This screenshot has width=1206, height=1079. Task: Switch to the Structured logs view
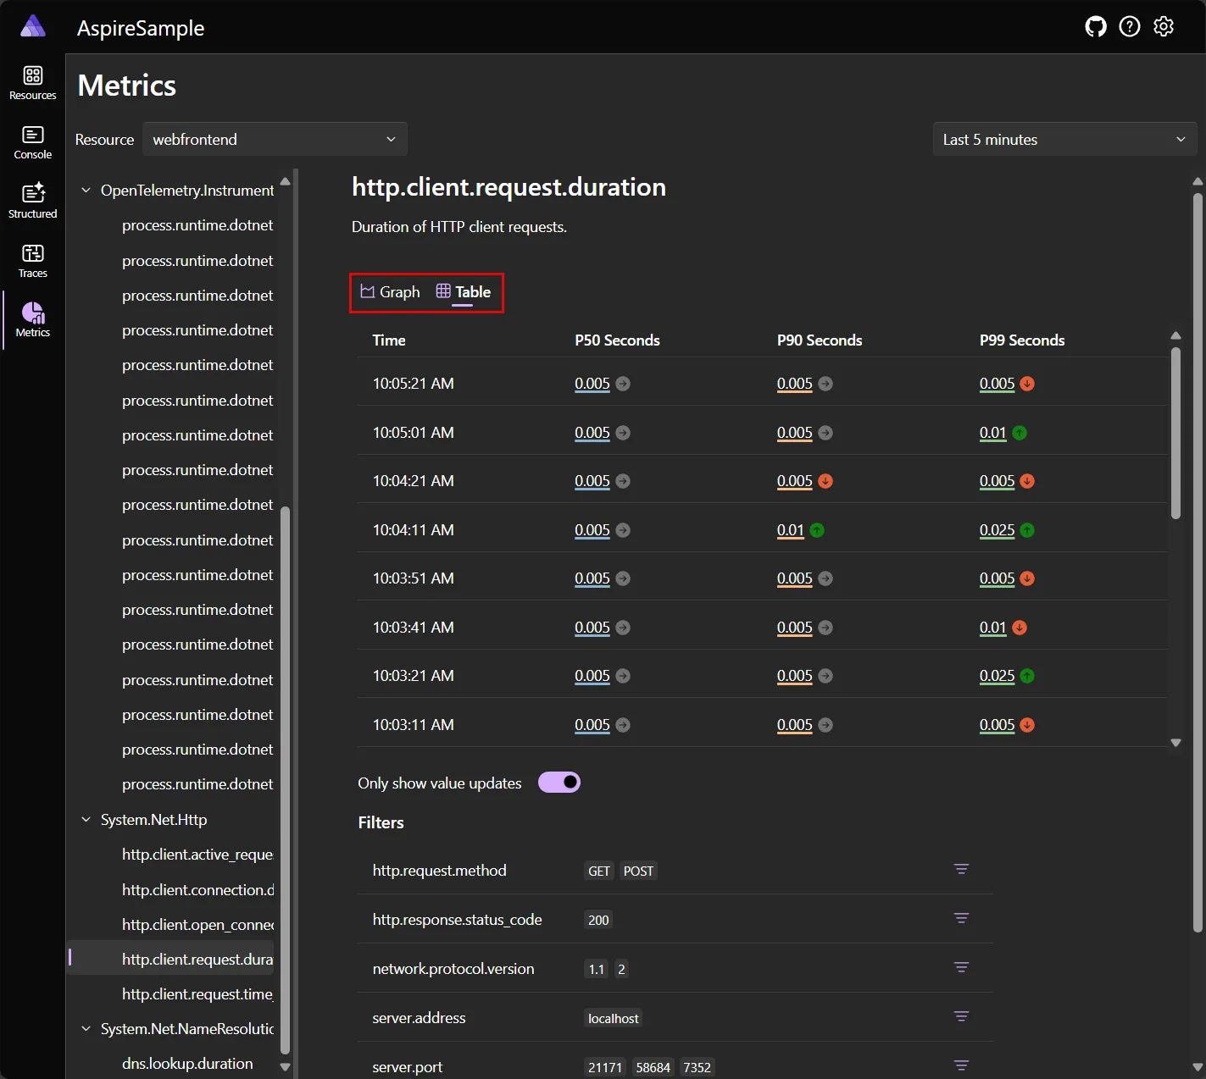(x=32, y=201)
